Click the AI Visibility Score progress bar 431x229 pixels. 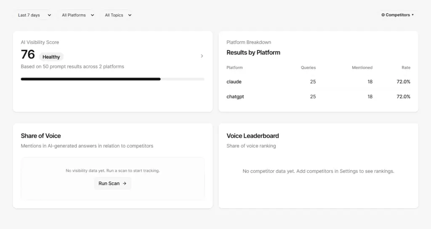point(112,79)
